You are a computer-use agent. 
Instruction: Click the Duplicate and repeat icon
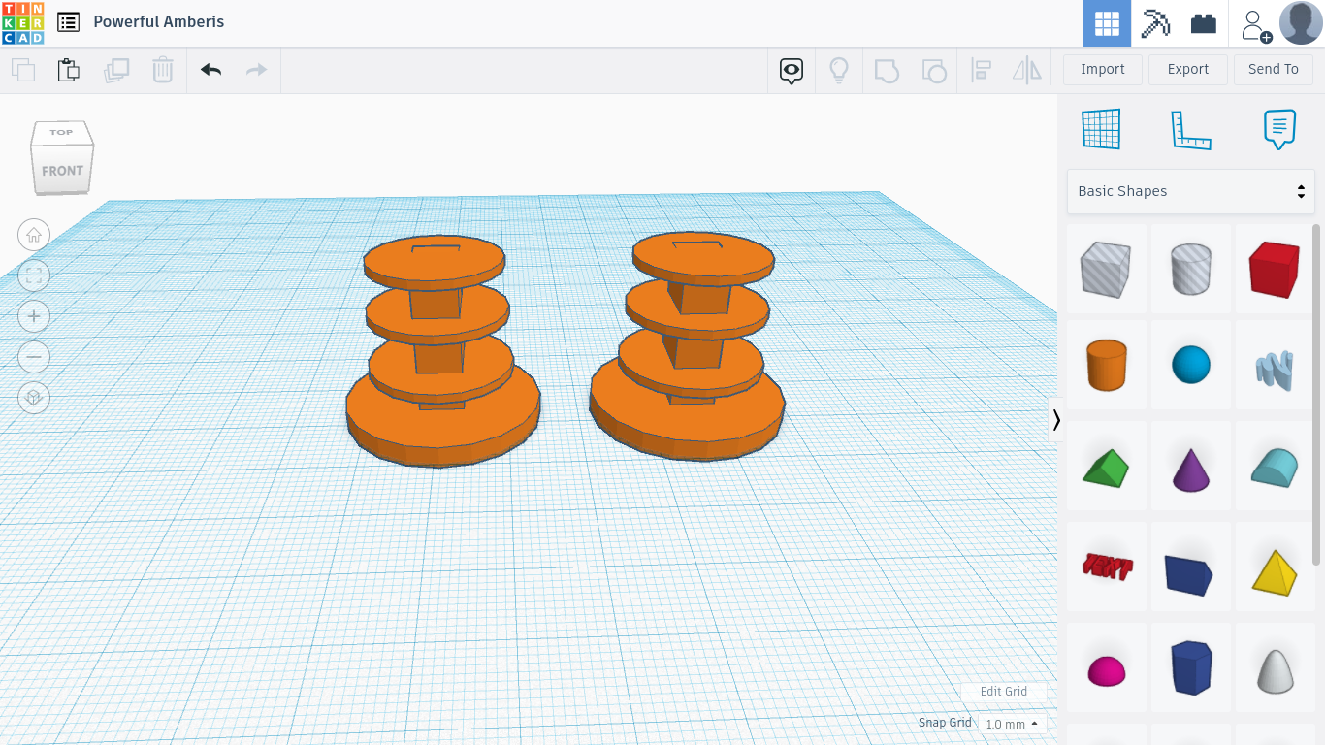[116, 70]
